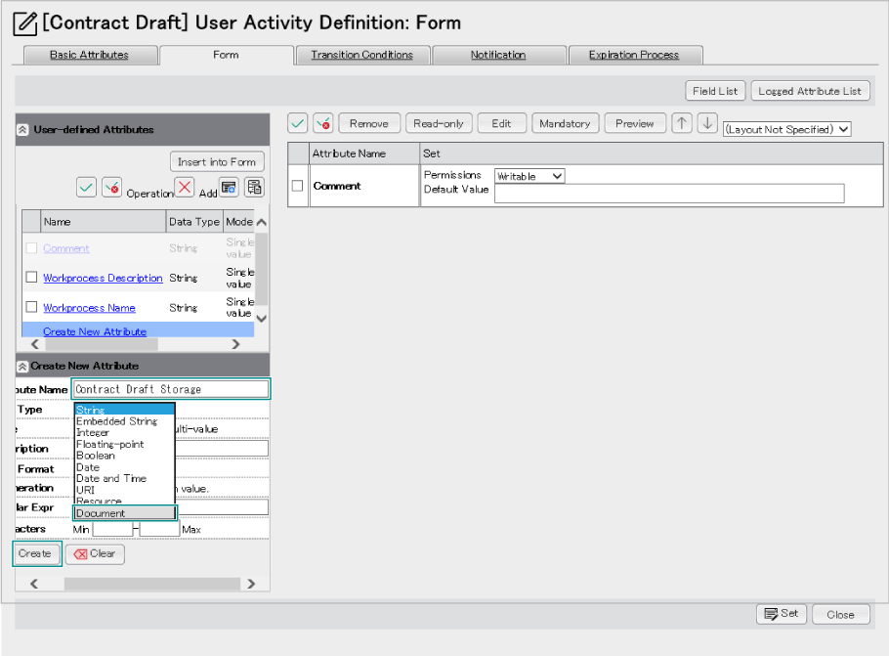The image size is (889, 656).
Task: Select the highlighted String type option
Action: [x=125, y=410]
